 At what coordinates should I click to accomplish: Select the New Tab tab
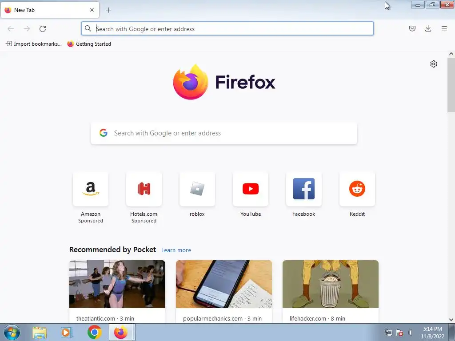point(50,10)
